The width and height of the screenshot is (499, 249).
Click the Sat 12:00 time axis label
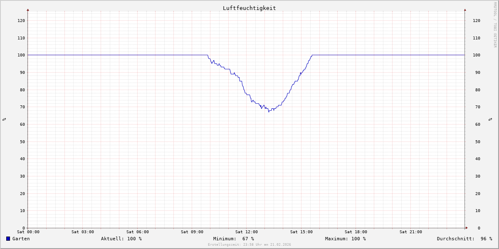tap(247, 232)
